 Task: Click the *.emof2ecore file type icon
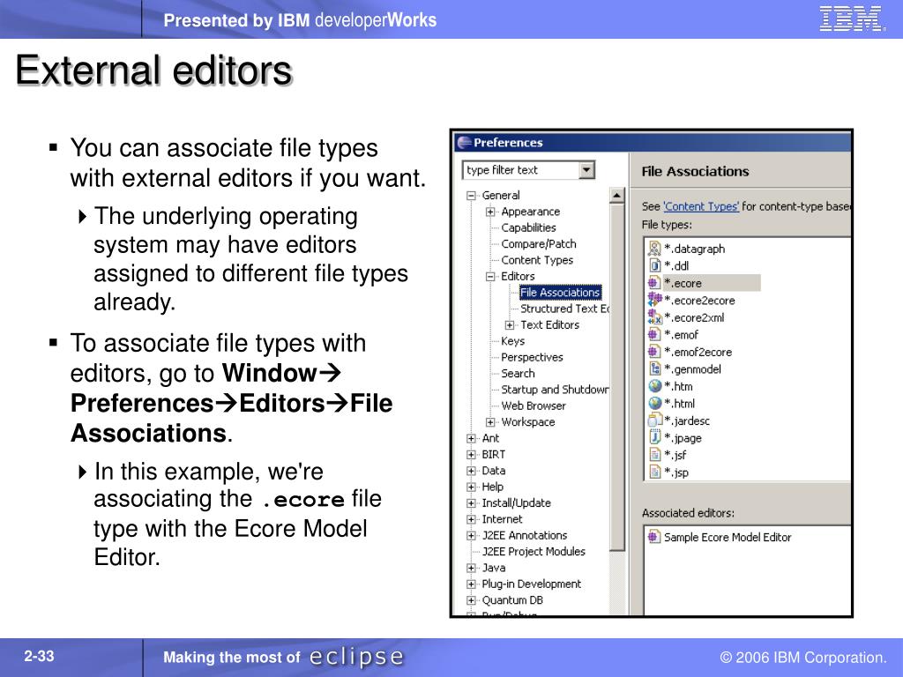(653, 352)
